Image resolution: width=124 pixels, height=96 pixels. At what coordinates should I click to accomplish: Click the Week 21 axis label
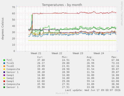click(36, 53)
